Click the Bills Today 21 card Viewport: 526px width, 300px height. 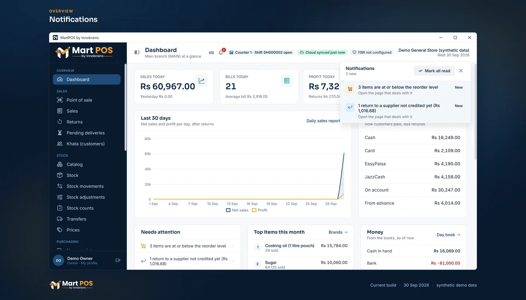259,87
